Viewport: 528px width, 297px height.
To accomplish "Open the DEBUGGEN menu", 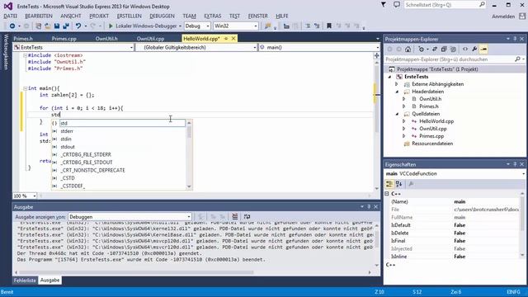I will click(162, 16).
